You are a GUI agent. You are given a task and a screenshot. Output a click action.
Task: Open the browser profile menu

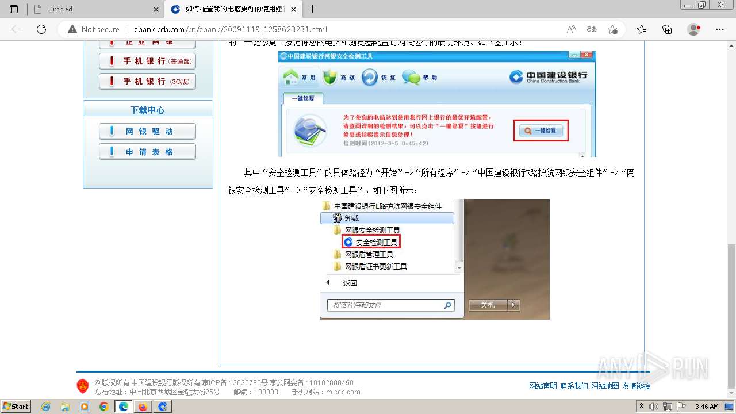[694, 29]
